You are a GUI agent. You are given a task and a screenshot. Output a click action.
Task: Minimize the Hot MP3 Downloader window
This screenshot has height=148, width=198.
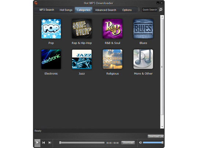158,3
